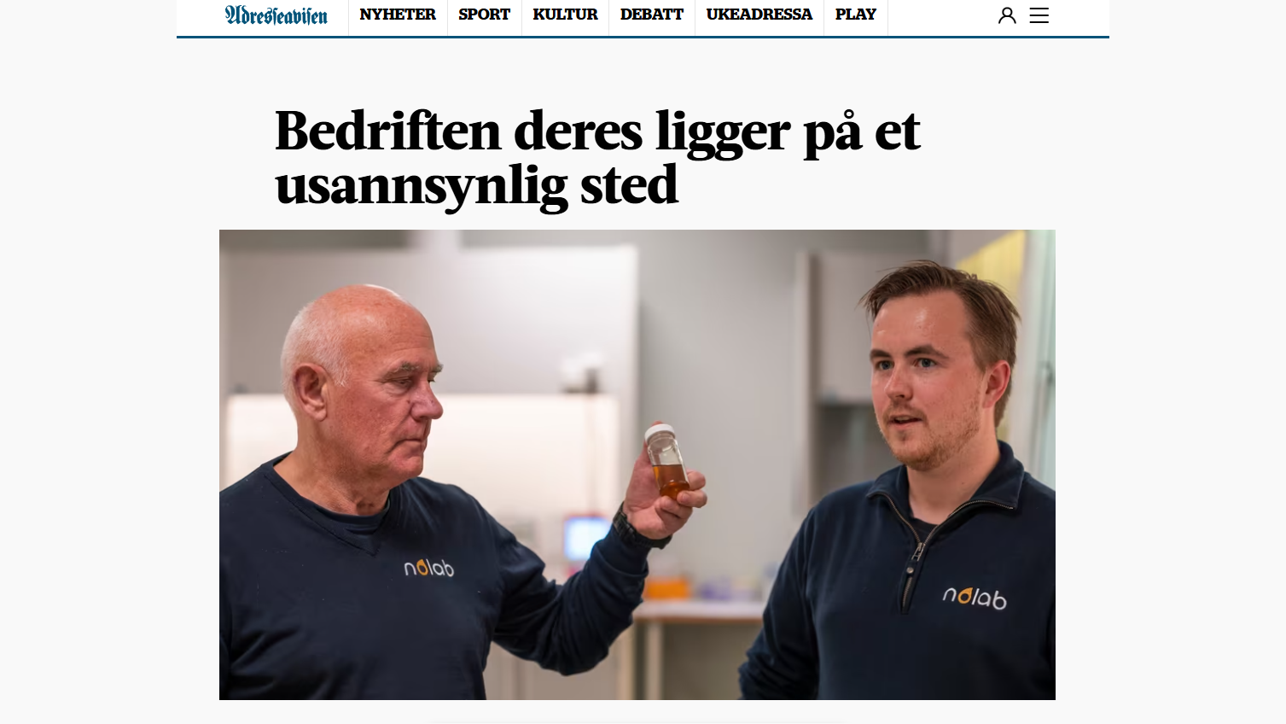Click the nolab logo on the older man's sweater
Screen dimensions: 1286x724
[x=428, y=567]
